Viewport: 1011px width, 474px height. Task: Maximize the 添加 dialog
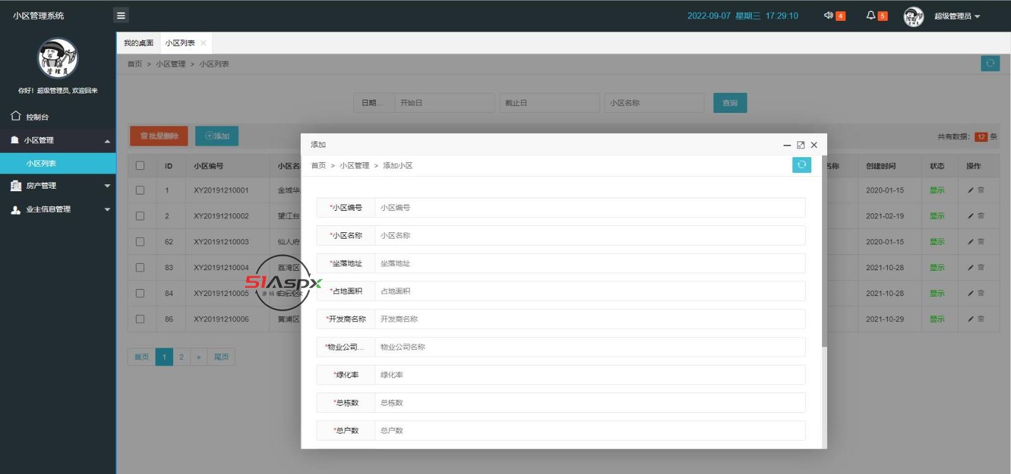[801, 145]
